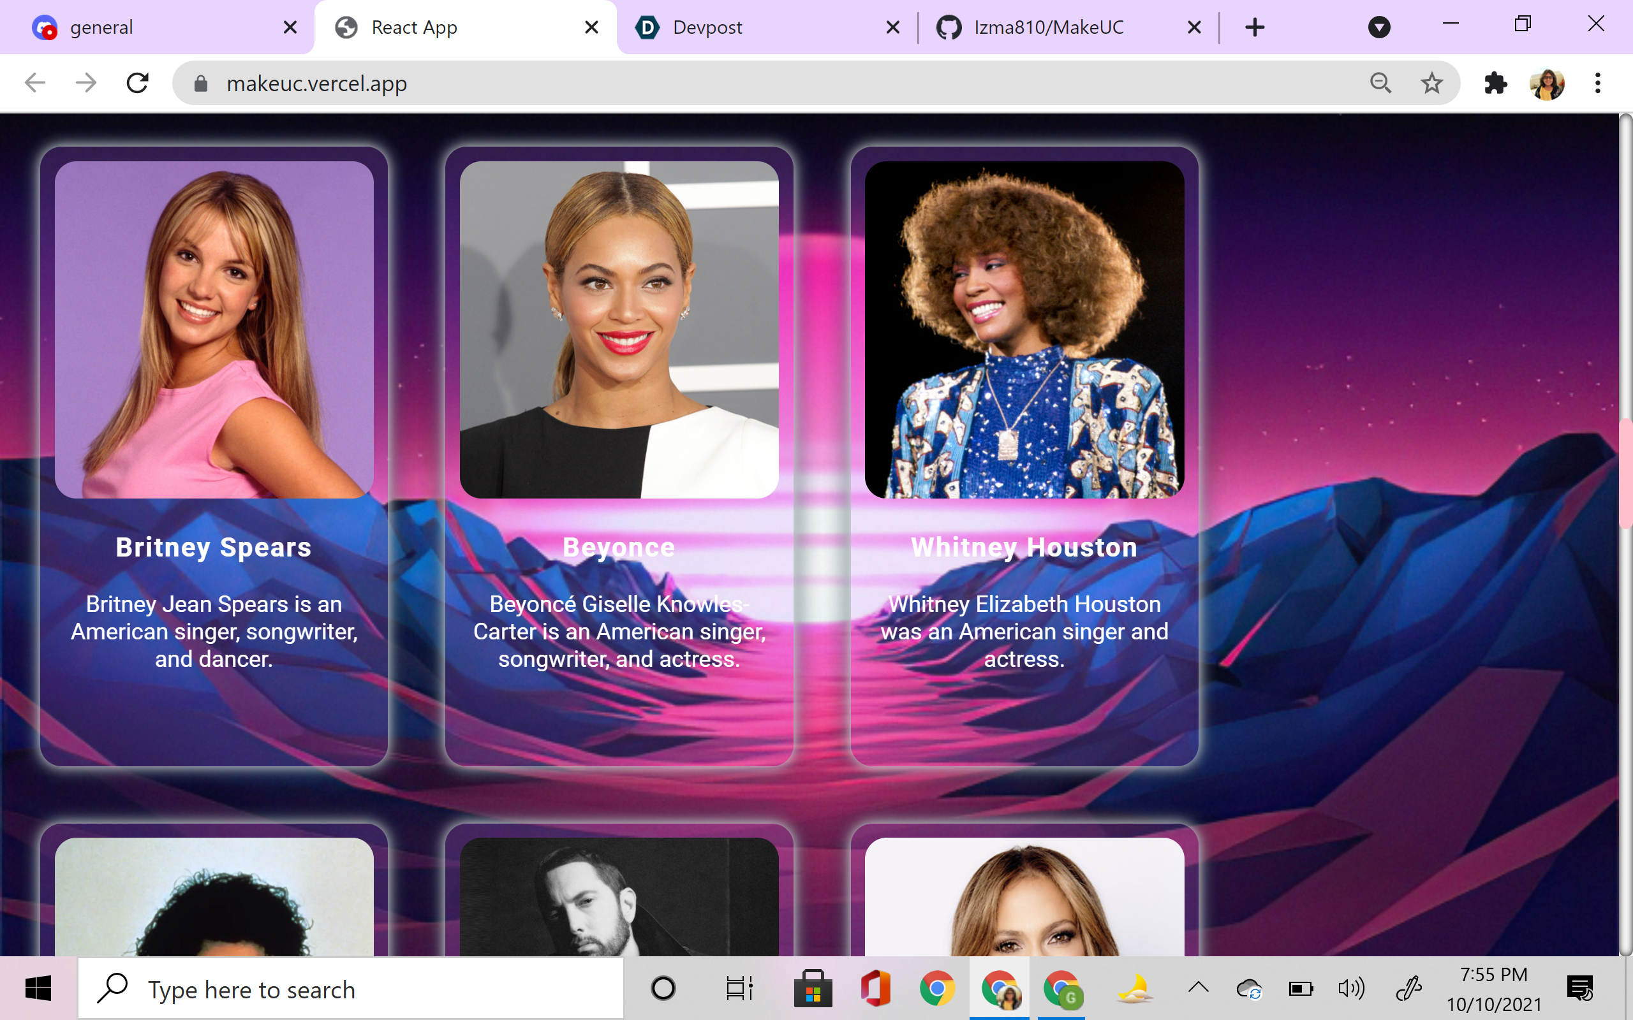Open the Chrome profile avatar
This screenshot has height=1020, width=1633.
point(1548,84)
